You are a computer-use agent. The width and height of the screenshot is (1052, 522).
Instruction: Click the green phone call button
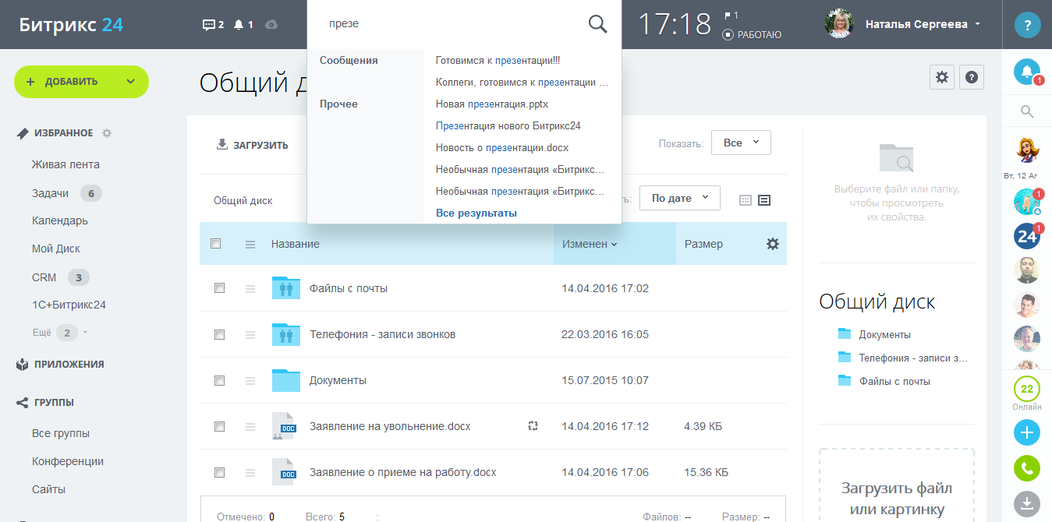1026,468
